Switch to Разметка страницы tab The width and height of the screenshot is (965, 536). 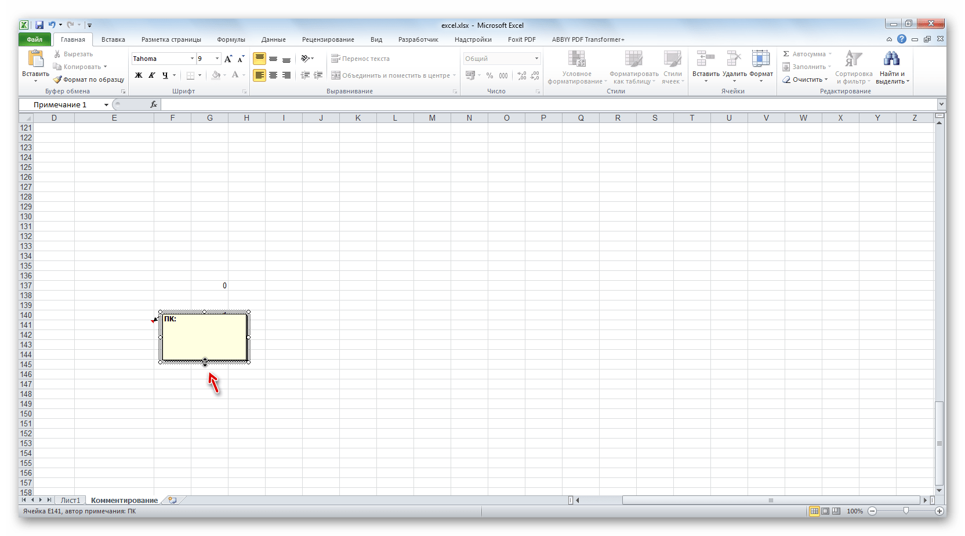(x=171, y=39)
